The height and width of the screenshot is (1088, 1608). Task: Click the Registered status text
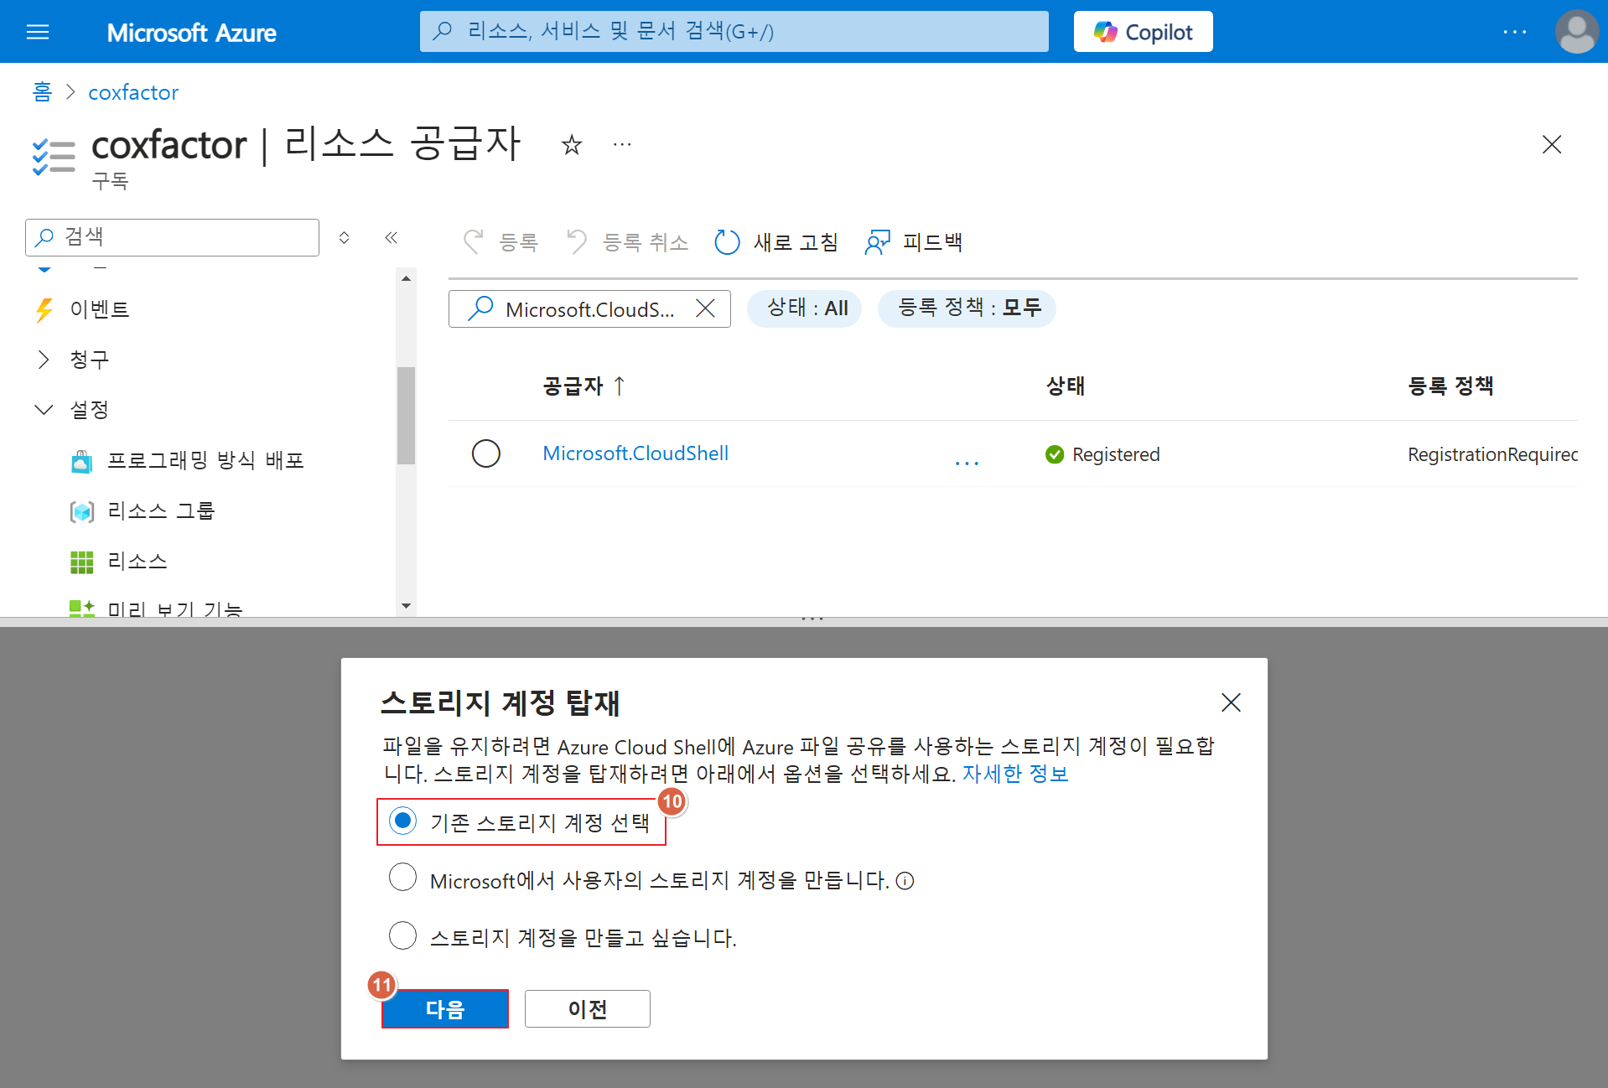click(x=1115, y=454)
